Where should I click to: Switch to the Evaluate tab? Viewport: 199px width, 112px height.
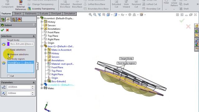pyautogui.click(x=44, y=14)
